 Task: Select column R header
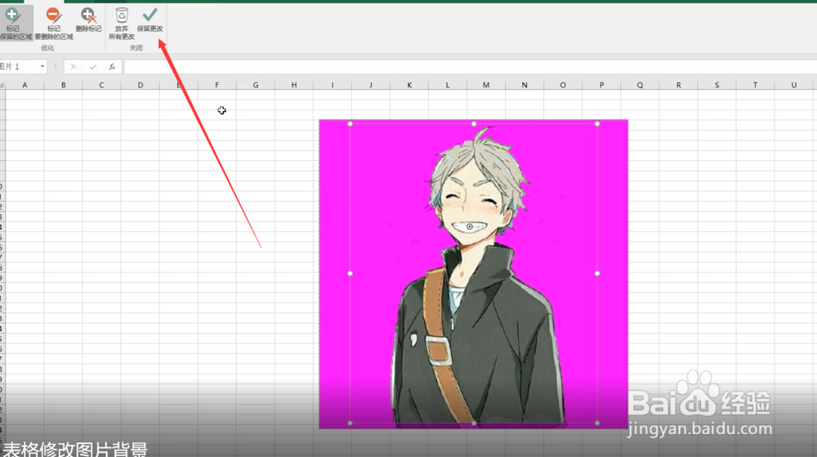pos(678,85)
